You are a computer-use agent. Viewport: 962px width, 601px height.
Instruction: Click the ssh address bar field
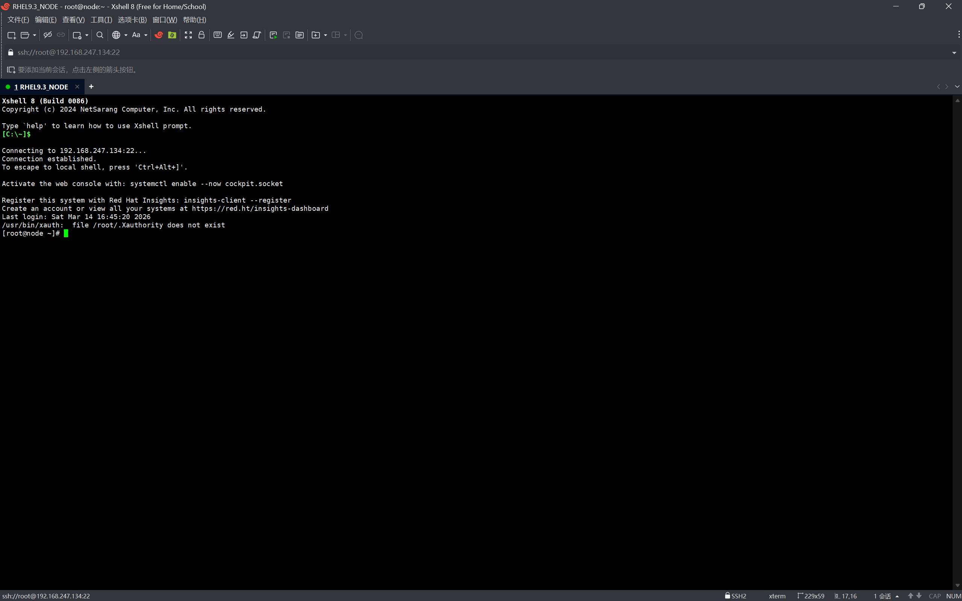coord(68,53)
